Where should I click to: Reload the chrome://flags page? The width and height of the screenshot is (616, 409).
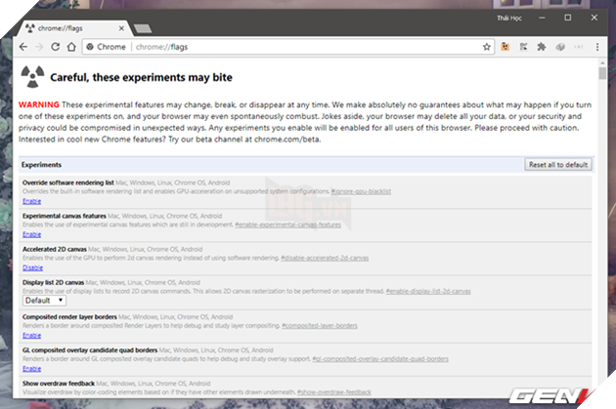click(x=56, y=47)
